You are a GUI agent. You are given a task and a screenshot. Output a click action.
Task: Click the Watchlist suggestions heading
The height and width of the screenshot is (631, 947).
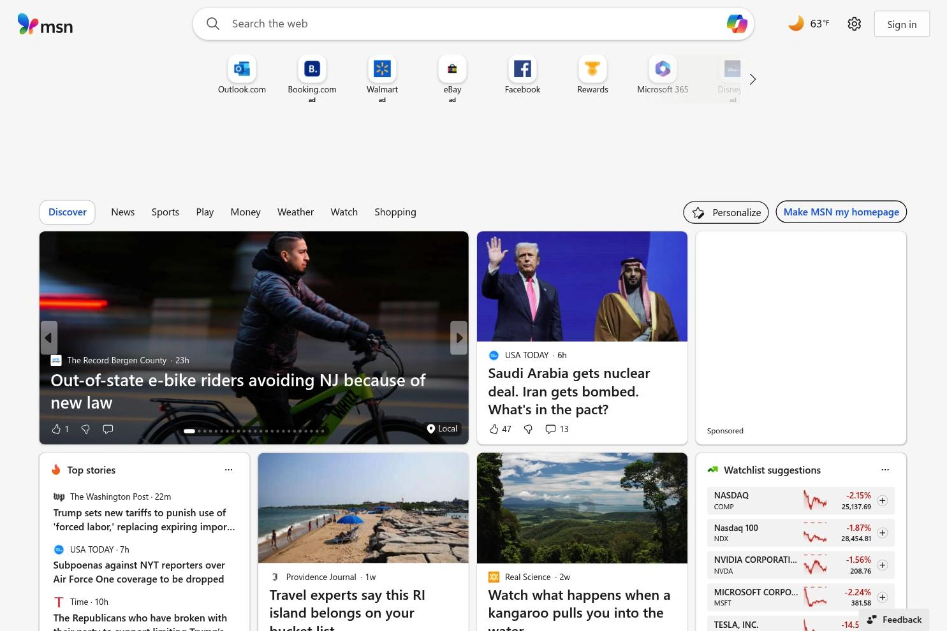coord(772,470)
